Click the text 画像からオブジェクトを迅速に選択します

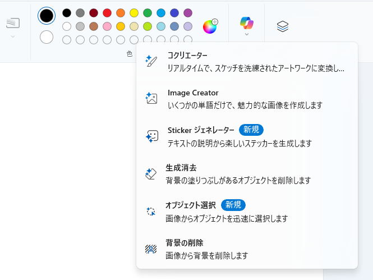227,218
